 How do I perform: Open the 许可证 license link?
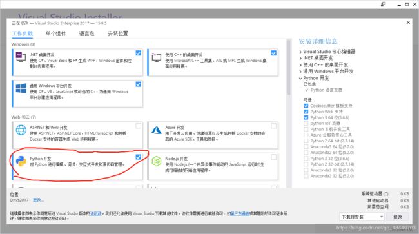[95, 213]
